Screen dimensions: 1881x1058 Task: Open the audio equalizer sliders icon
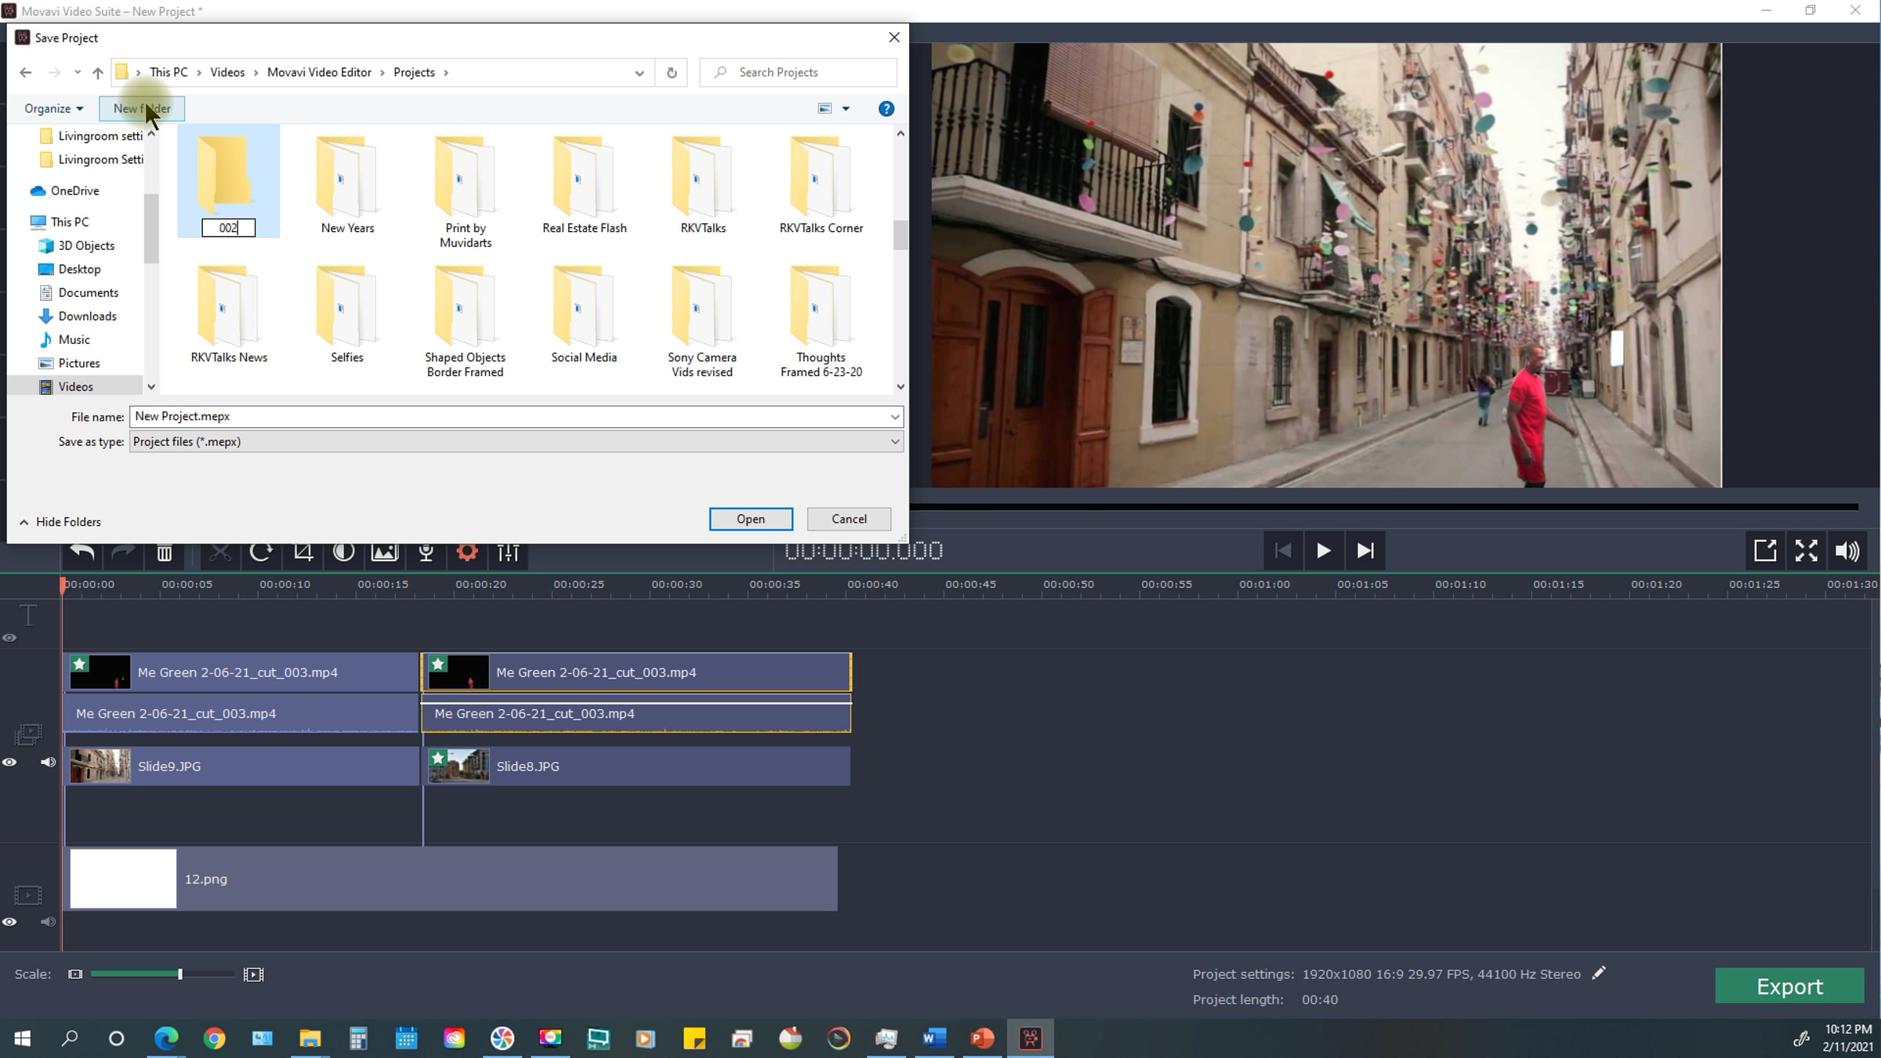[508, 553]
